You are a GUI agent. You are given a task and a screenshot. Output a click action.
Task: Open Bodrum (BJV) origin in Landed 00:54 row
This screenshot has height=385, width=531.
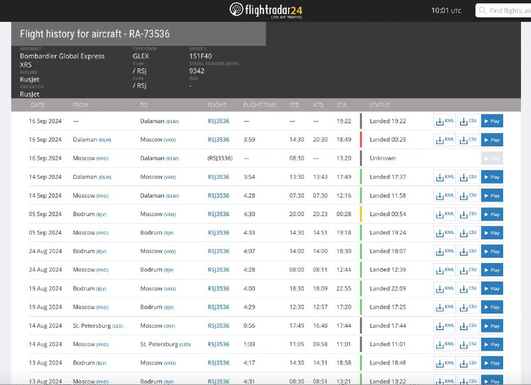click(x=90, y=214)
